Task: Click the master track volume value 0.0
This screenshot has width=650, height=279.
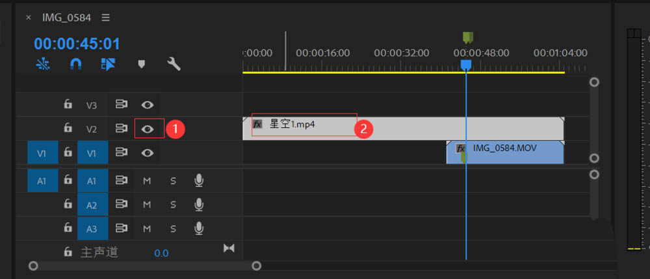Action: [161, 253]
